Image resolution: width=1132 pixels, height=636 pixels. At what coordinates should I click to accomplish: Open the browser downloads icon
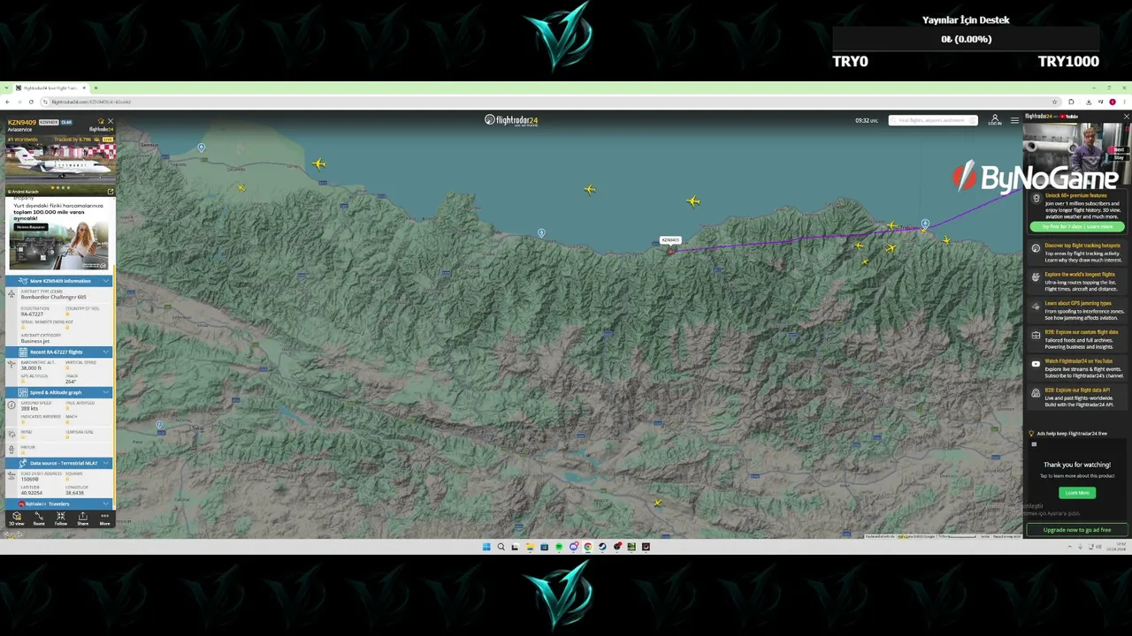pyautogui.click(x=1088, y=102)
